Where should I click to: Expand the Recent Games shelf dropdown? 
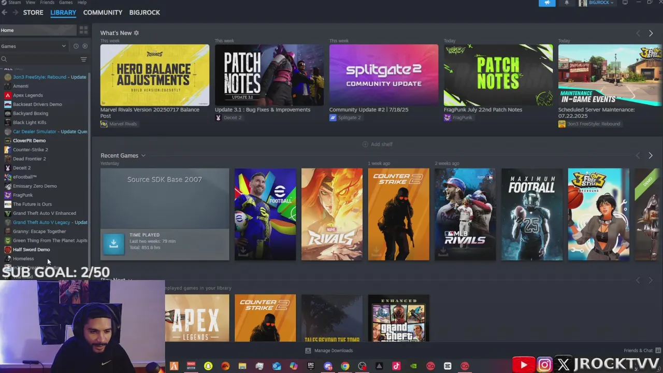(143, 155)
